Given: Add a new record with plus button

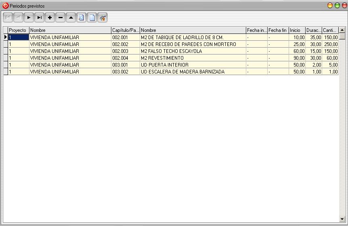Looking at the screenshot, I should (50, 18).
